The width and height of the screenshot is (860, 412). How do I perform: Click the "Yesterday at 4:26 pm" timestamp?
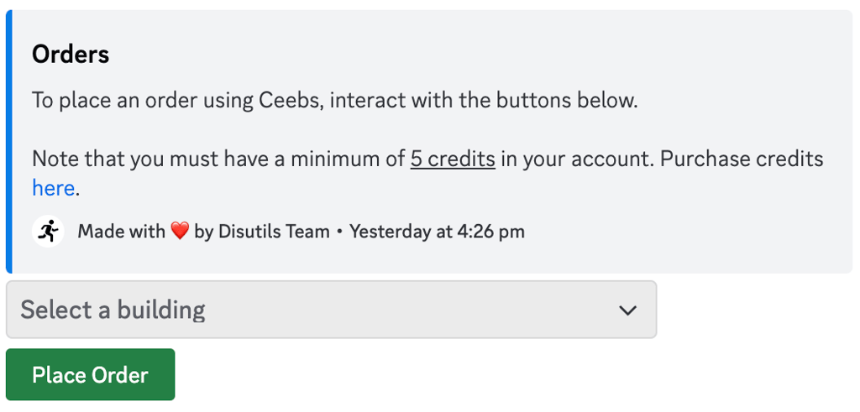click(x=437, y=232)
